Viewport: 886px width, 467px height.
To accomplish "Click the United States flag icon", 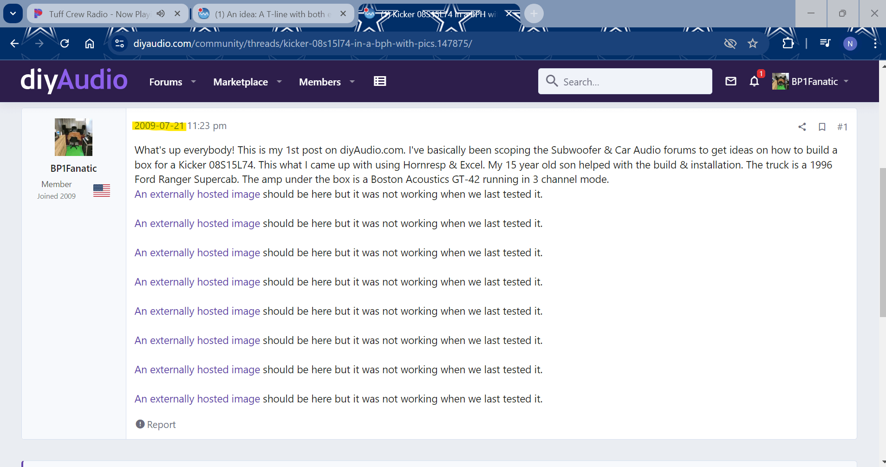I will (x=102, y=190).
